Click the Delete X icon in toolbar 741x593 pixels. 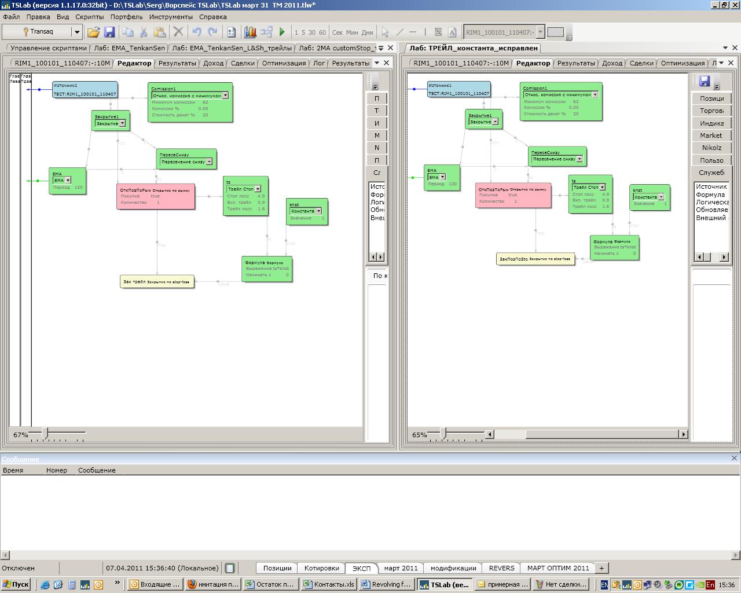coord(178,32)
